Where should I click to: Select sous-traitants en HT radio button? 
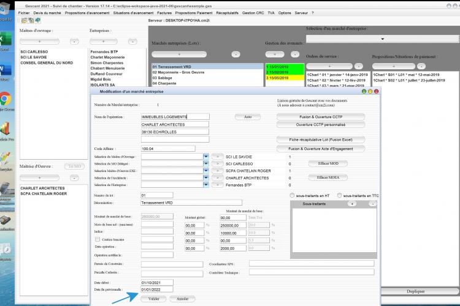[x=292, y=195]
